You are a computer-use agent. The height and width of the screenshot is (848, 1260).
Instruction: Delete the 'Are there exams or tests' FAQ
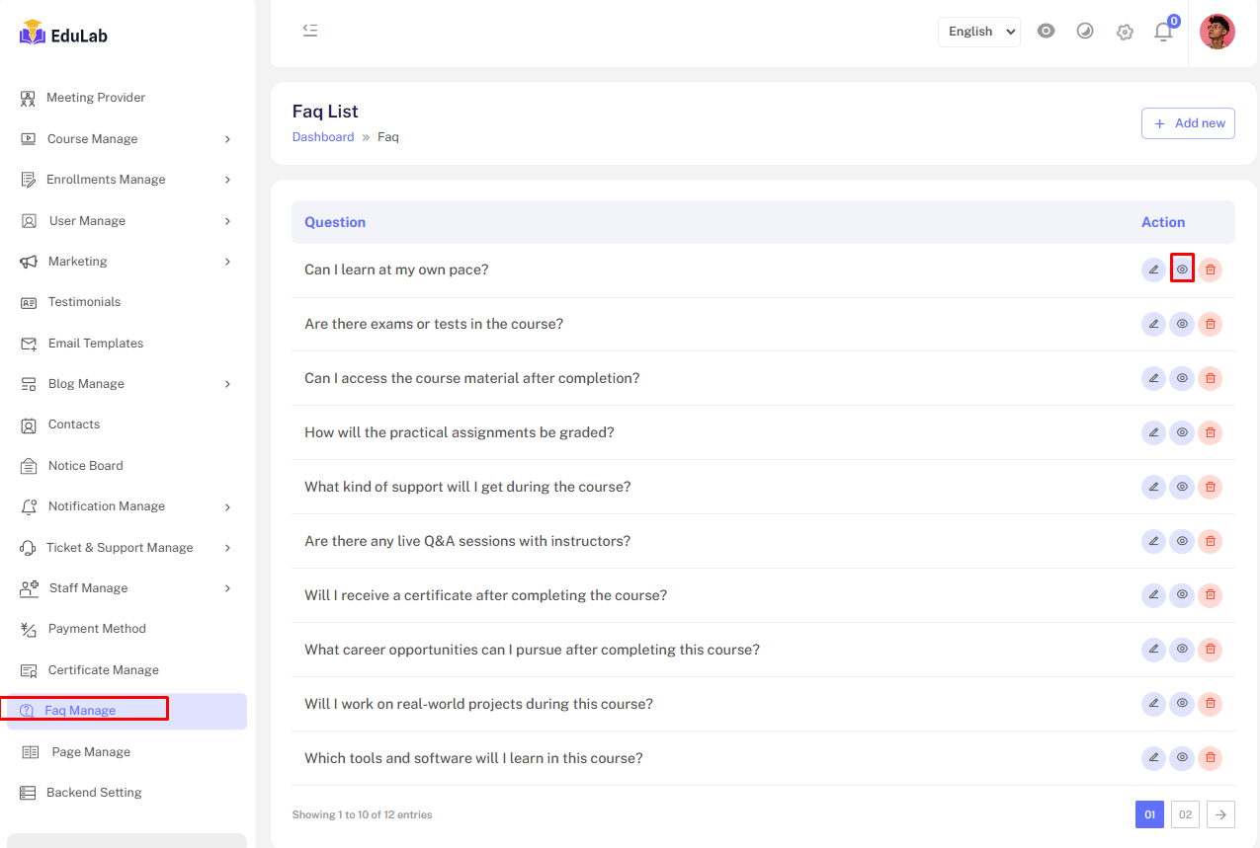1211,324
